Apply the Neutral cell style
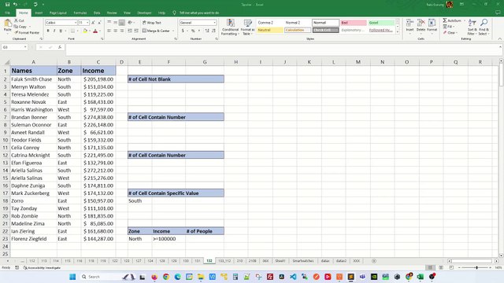This screenshot has height=283, width=504. tap(269, 30)
